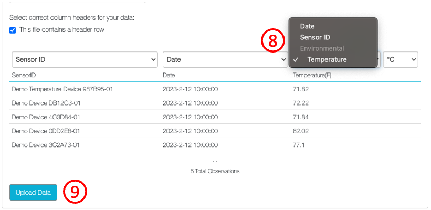Pick Sensor ID in the open dropdown list
Viewport: 431px width, 210px height.
(x=315, y=37)
